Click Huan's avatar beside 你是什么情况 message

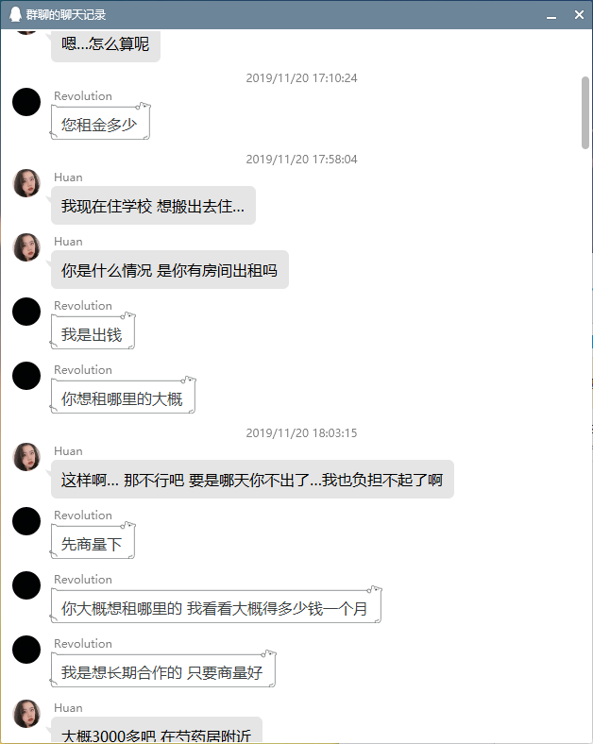tap(26, 247)
